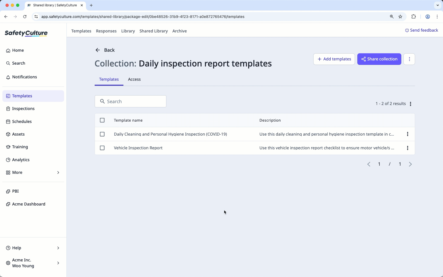Select all templates header checkbox
The width and height of the screenshot is (443, 277).
coord(102,120)
